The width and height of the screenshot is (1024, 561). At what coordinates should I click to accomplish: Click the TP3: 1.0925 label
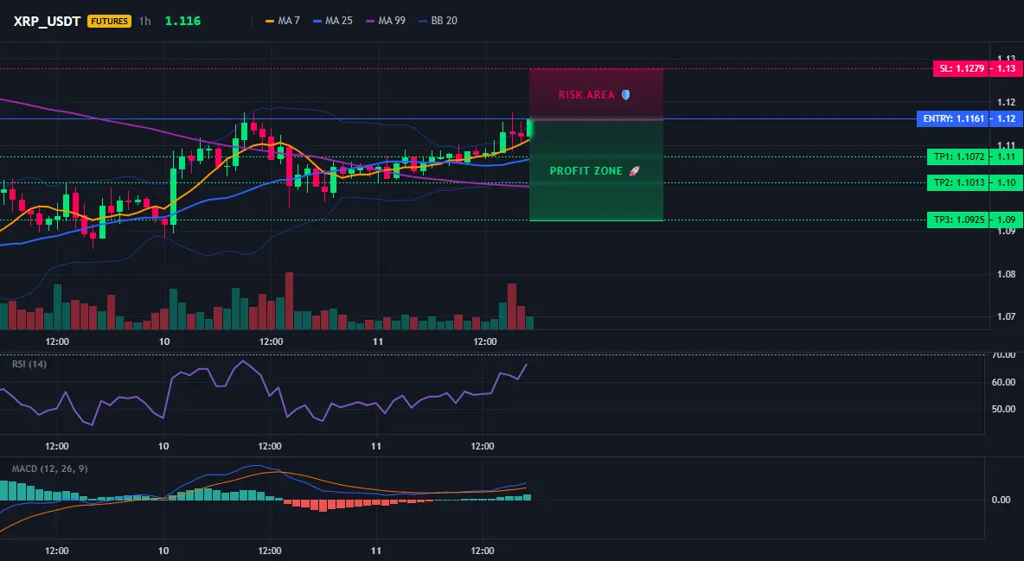coord(958,220)
